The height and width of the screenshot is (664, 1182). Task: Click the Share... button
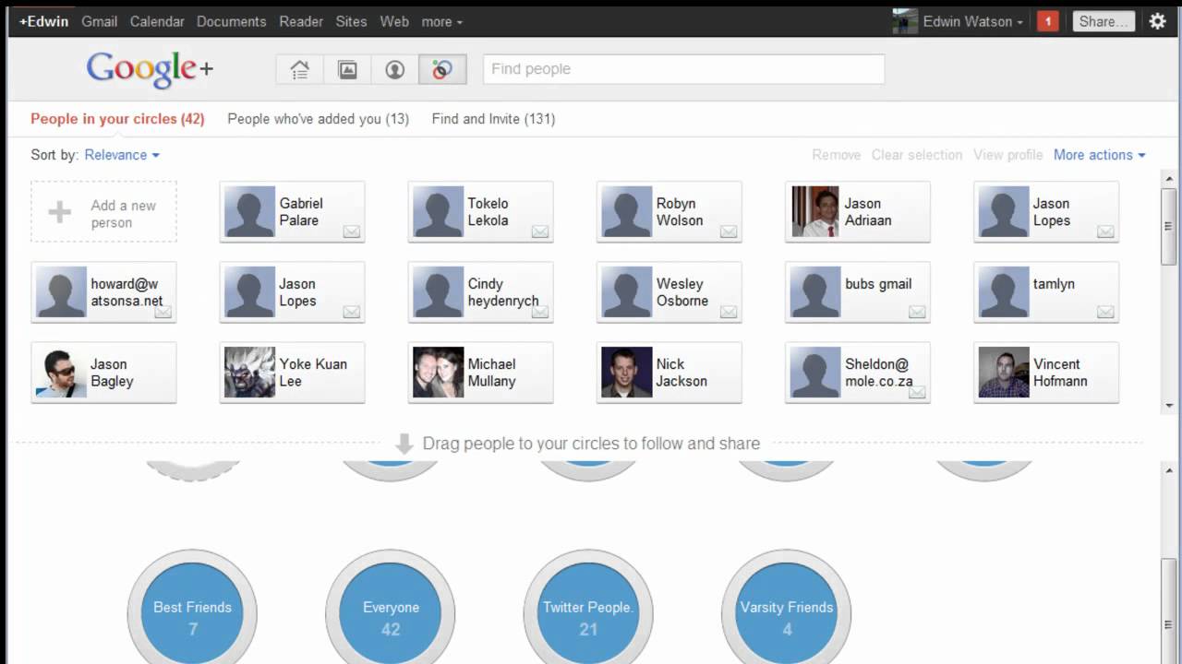point(1104,21)
